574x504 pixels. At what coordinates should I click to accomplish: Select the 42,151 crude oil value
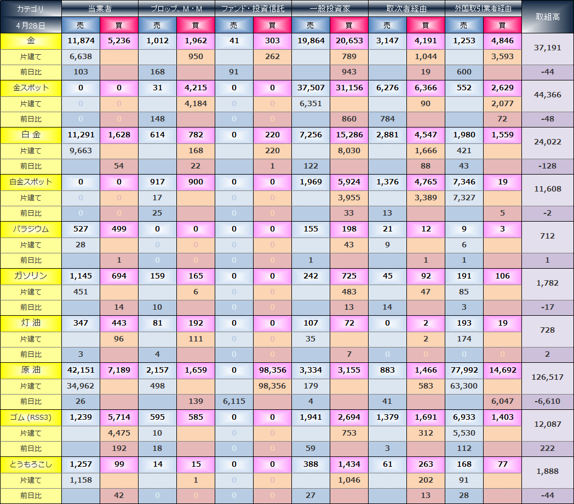(81, 370)
